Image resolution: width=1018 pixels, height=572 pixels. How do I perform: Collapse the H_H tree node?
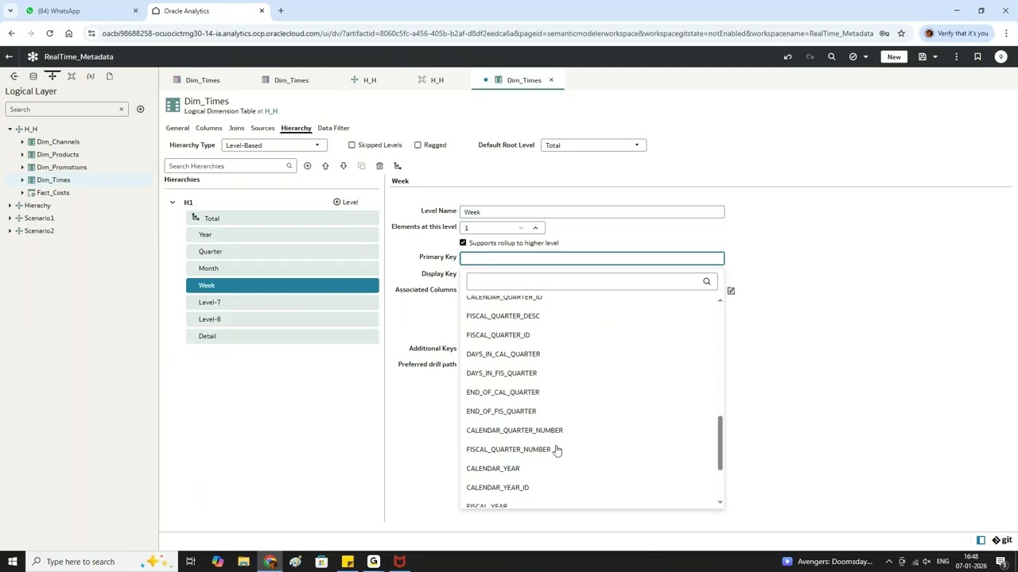tap(10, 129)
